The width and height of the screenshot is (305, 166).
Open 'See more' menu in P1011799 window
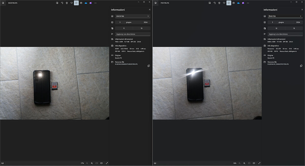pyautogui.click(x=248, y=3)
